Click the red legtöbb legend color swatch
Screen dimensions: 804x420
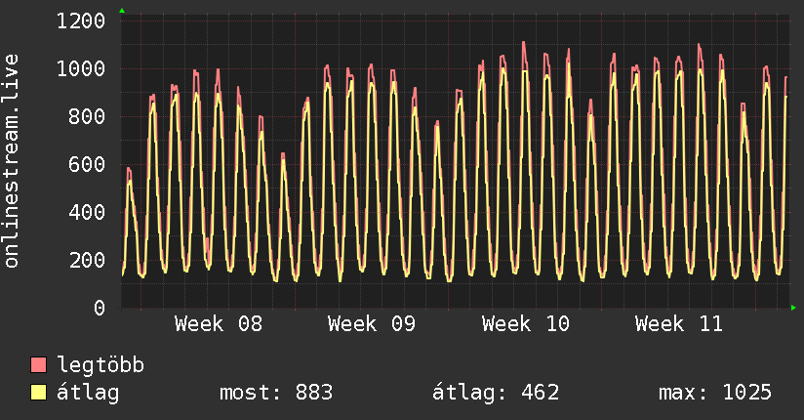(x=39, y=365)
